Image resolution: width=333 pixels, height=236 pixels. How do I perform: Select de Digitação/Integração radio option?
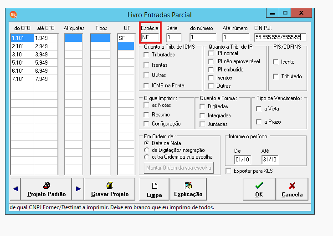(146, 150)
